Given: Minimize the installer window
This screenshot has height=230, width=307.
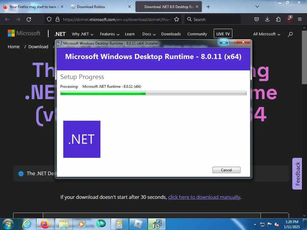Looking at the screenshot, I should pos(224,42).
